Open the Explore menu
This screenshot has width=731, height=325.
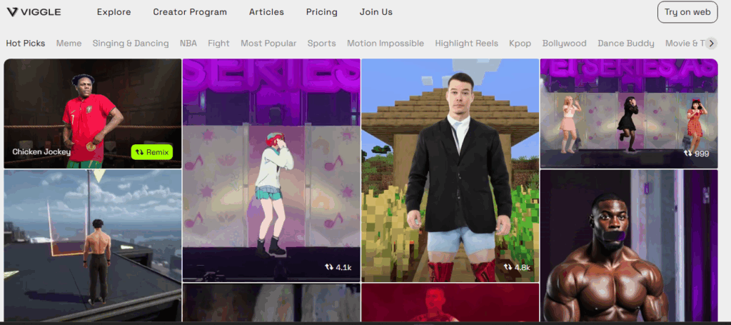coord(114,12)
